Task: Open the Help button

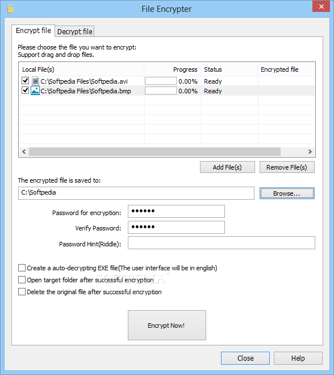Action: 298,358
